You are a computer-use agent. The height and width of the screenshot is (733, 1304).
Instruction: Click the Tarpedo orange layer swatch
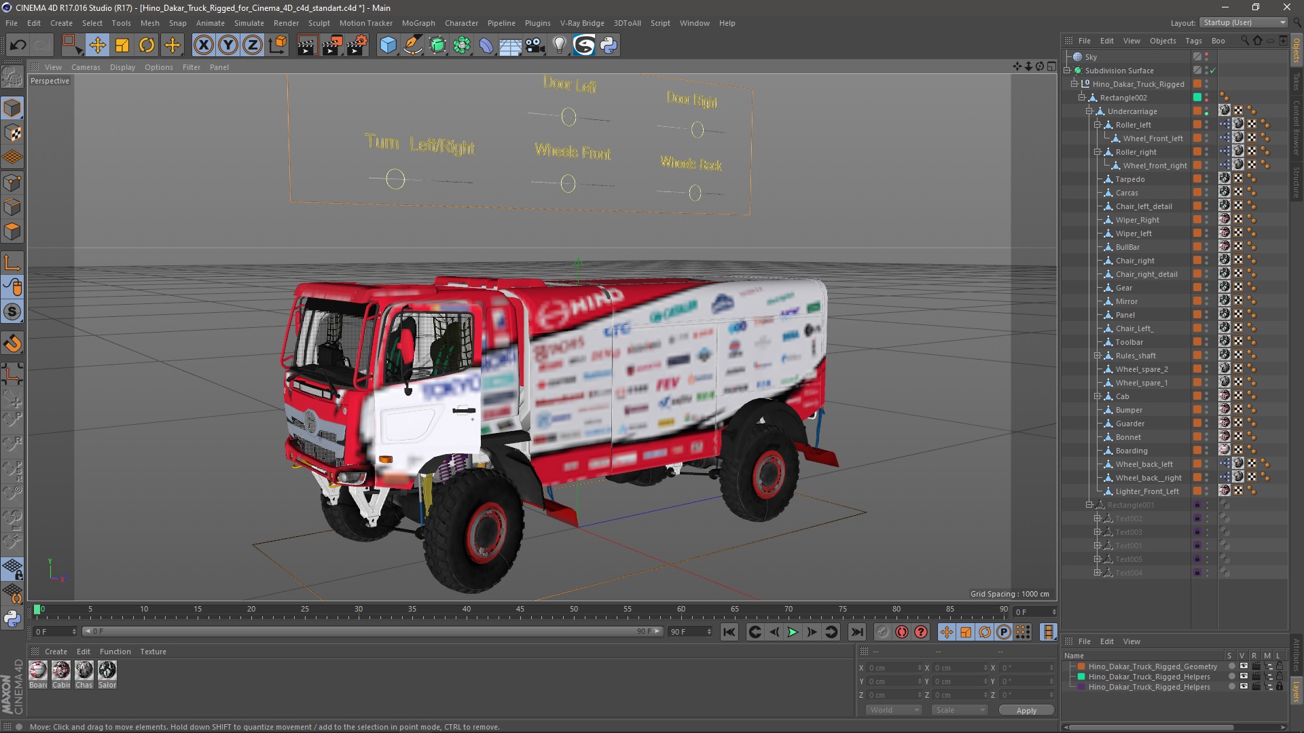pyautogui.click(x=1197, y=179)
